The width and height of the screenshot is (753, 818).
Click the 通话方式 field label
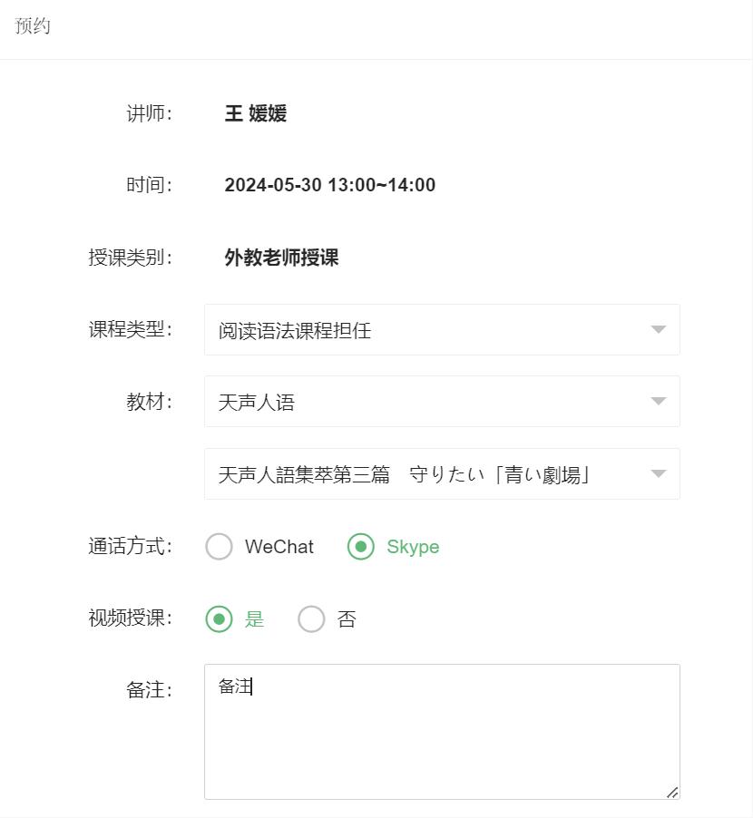130,547
